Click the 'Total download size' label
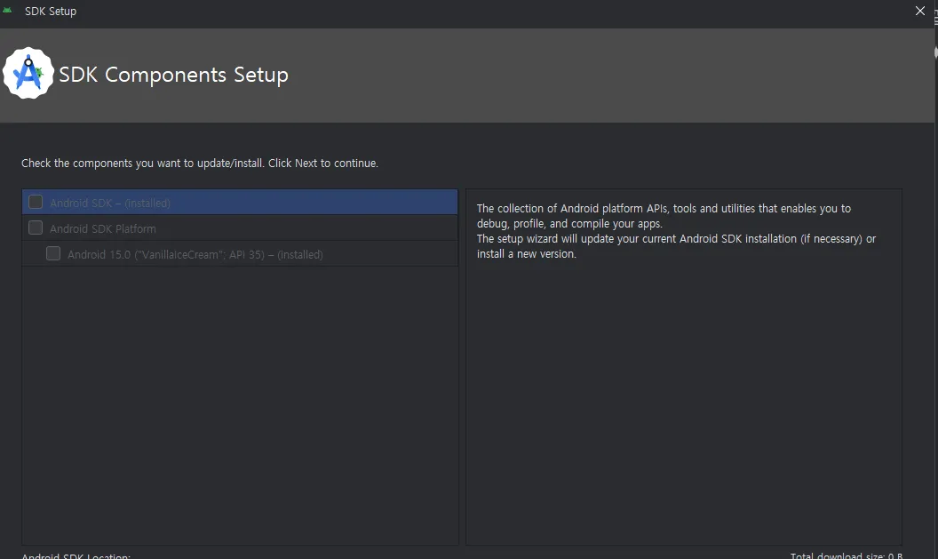This screenshot has height=559, width=938. [x=846, y=555]
